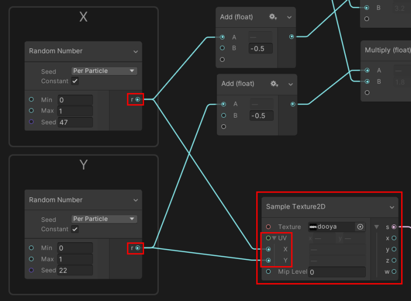
Task: Click B value -0.5 in lower Add node
Action: pyautogui.click(x=261, y=116)
